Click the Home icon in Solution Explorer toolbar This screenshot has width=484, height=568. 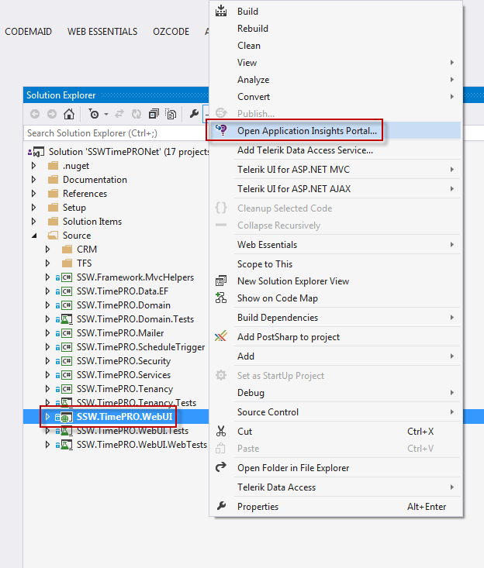pos(69,114)
